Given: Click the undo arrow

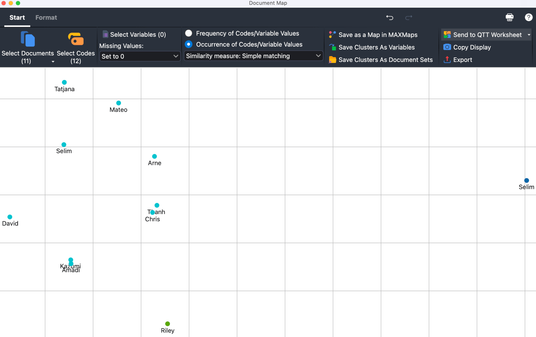Looking at the screenshot, I should tap(389, 17).
